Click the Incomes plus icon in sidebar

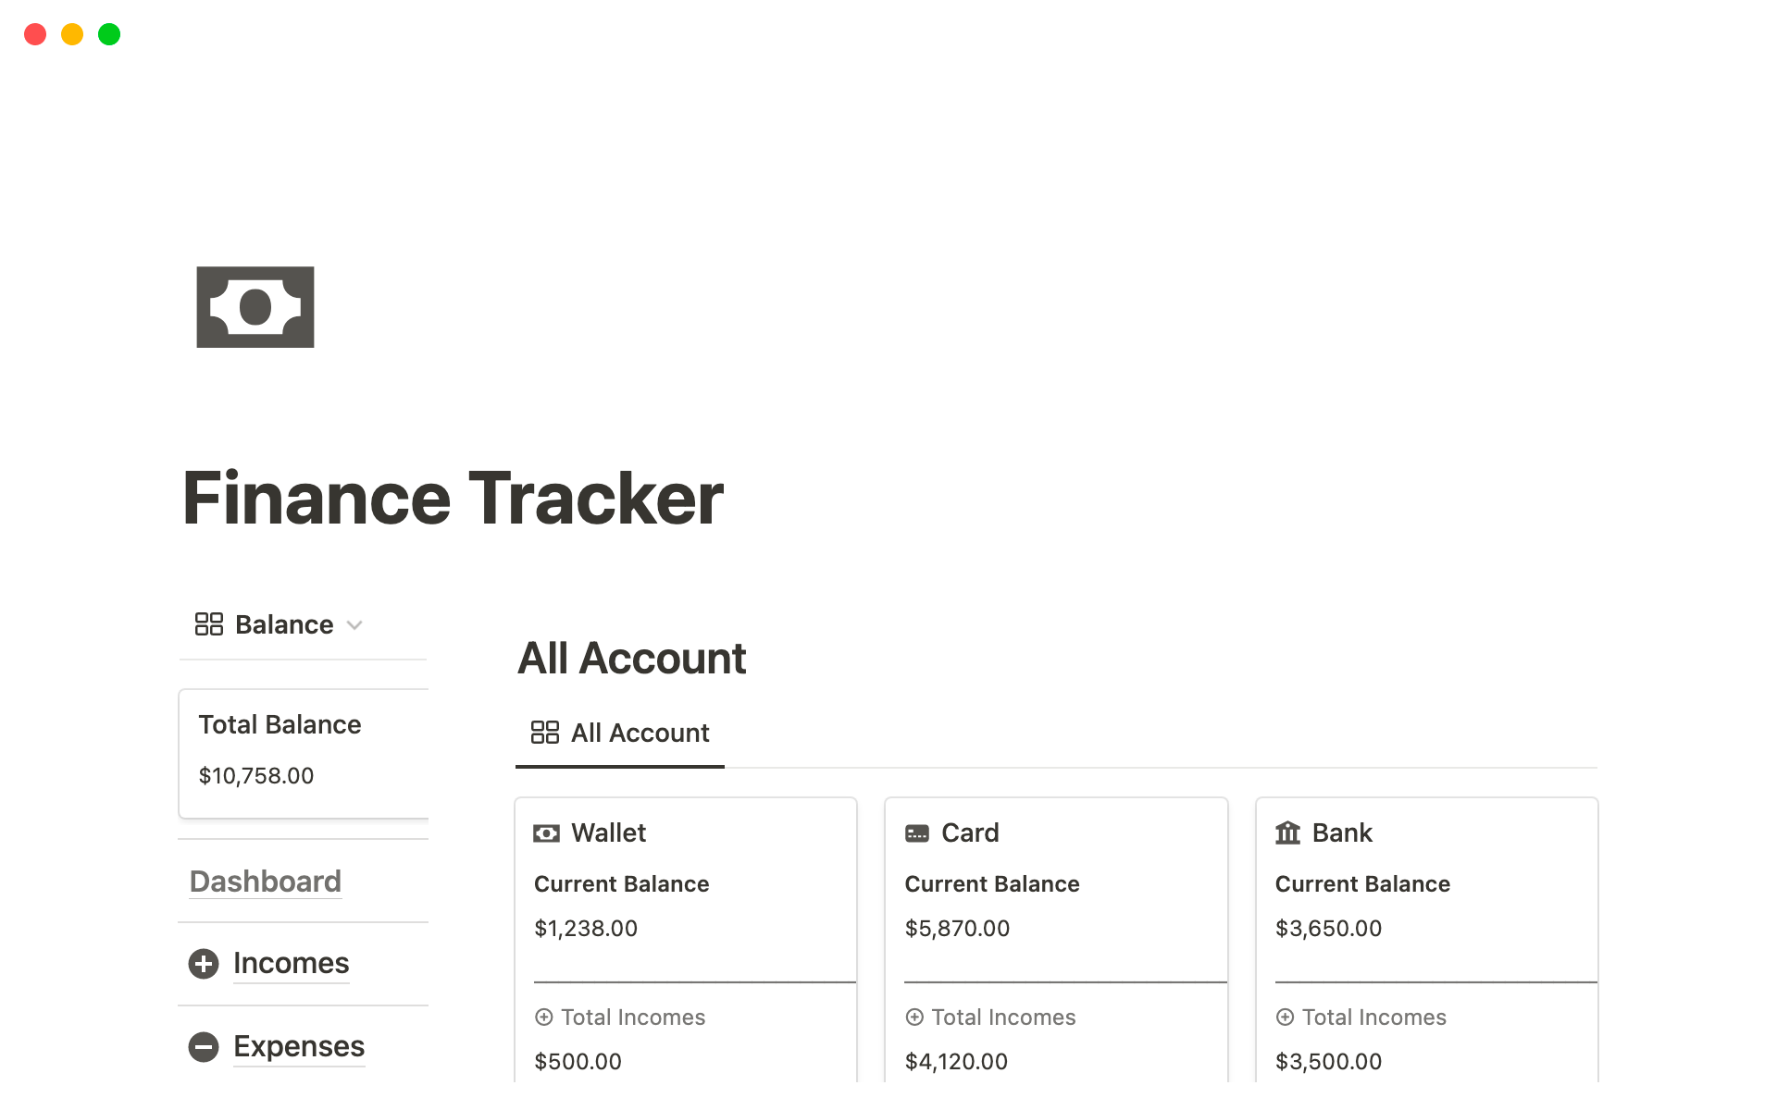coord(205,963)
